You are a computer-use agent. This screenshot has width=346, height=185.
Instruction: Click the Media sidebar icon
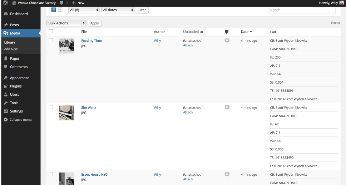pyautogui.click(x=6, y=33)
